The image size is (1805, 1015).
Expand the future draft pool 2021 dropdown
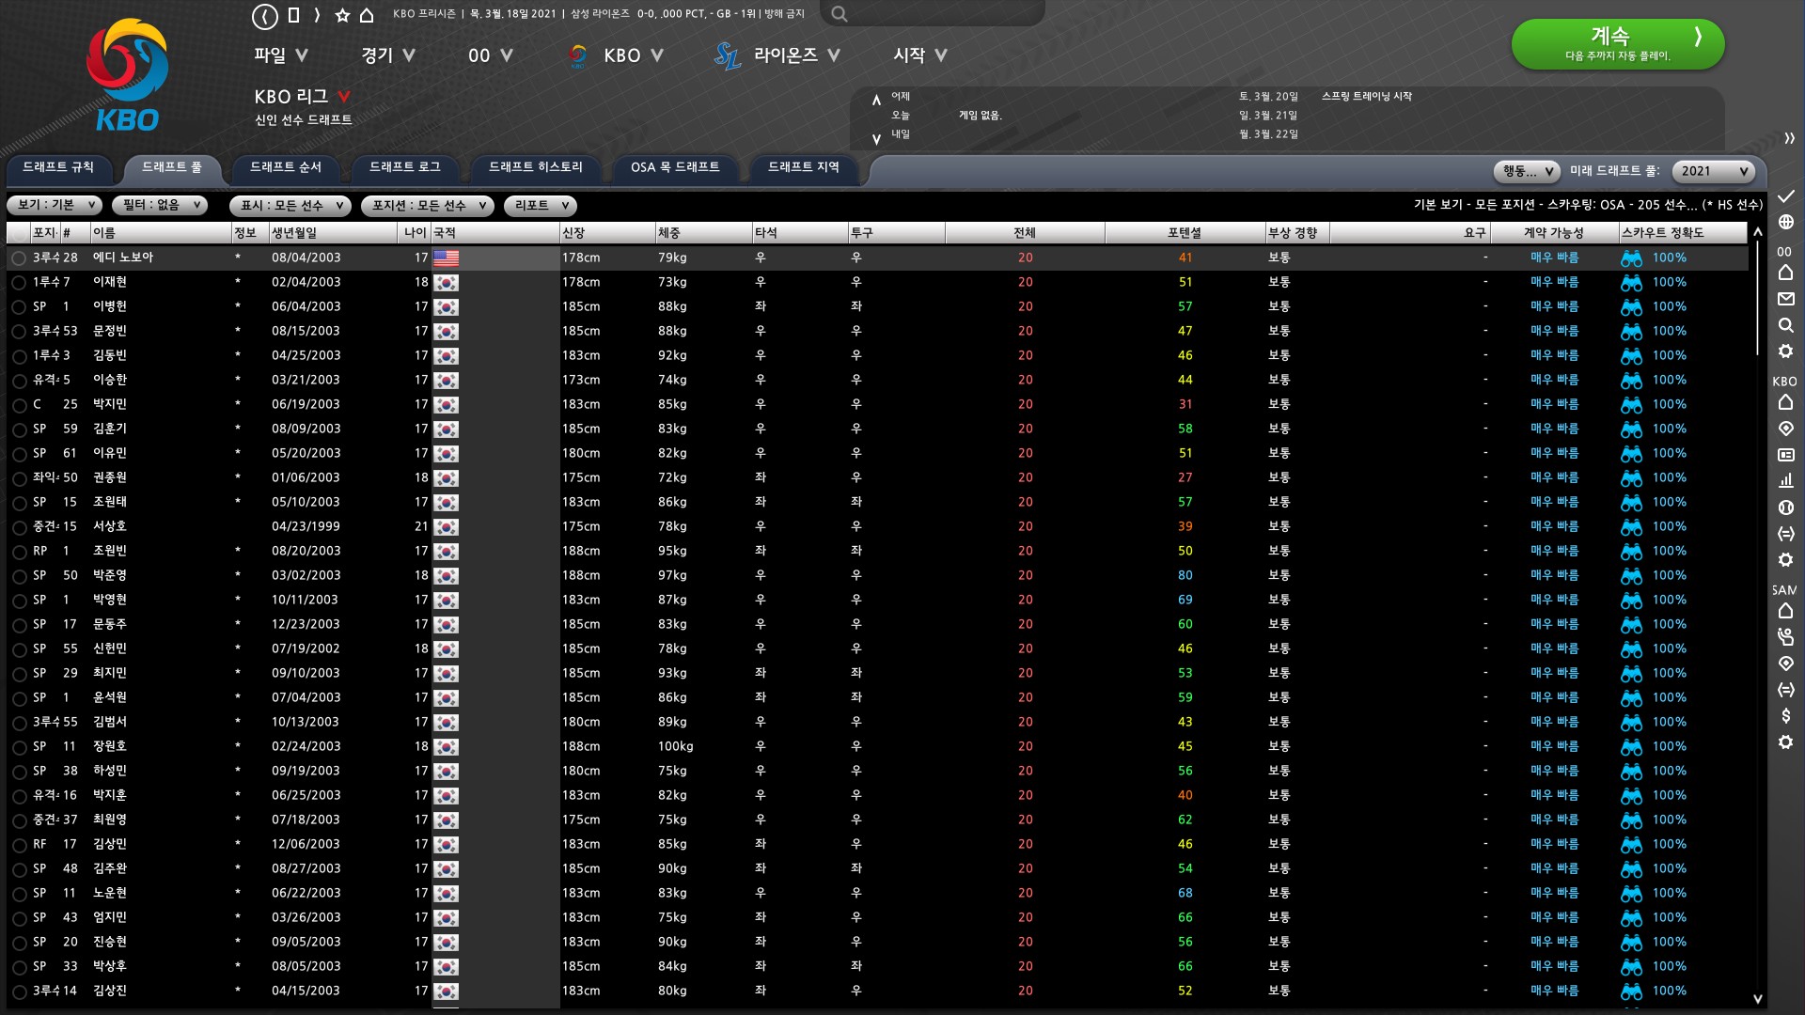click(x=1714, y=171)
